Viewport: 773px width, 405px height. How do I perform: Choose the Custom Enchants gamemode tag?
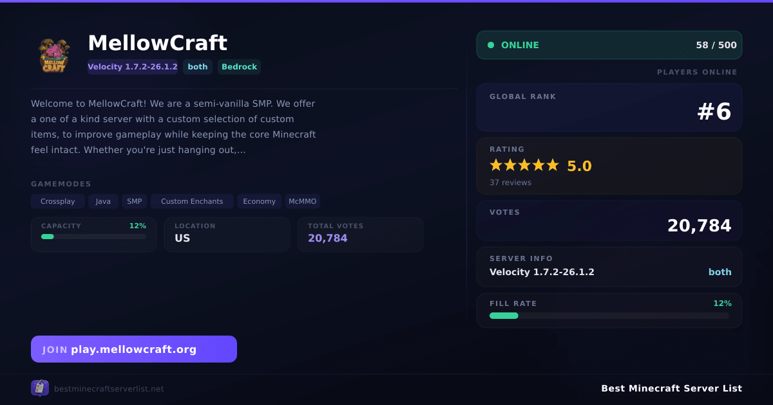click(192, 201)
